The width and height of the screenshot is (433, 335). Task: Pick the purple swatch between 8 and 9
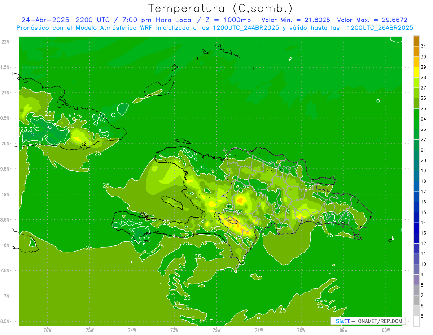point(416,279)
